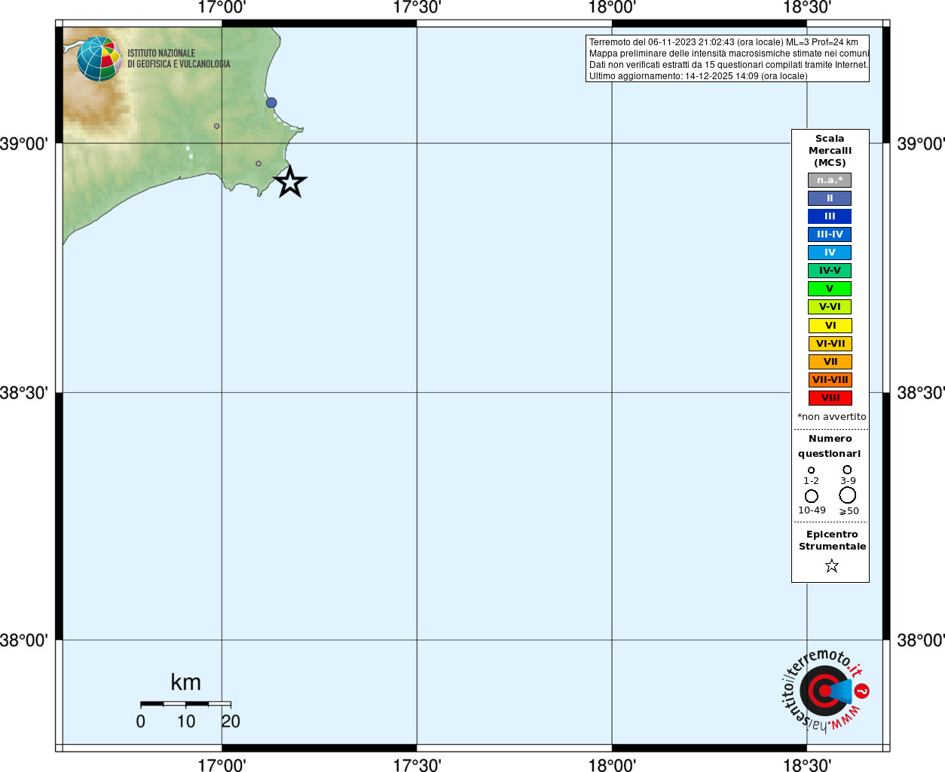Click the Istituto Nazionale di Geofisica text
The image size is (945, 772).
pos(179,59)
